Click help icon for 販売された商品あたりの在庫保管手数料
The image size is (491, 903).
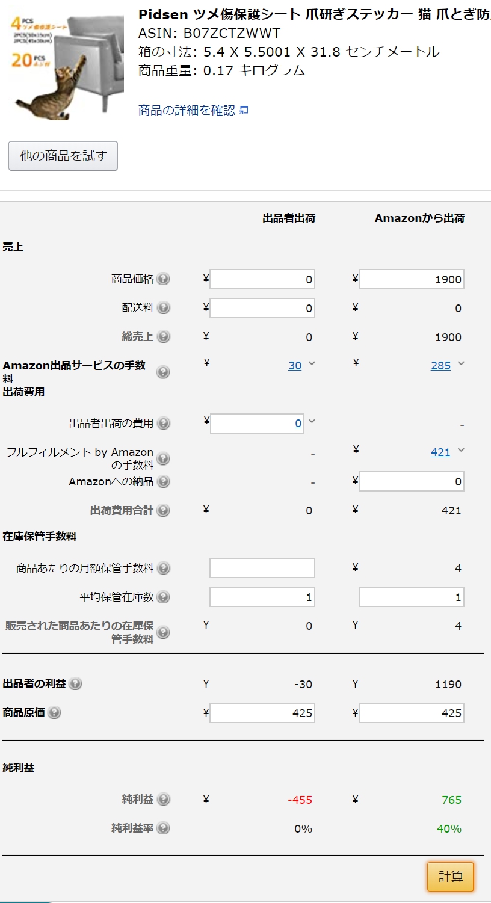162,632
